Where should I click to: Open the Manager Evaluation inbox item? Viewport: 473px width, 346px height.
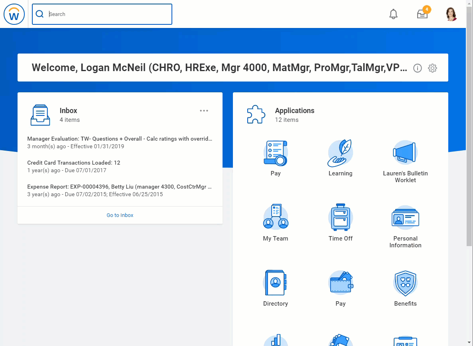point(119,139)
